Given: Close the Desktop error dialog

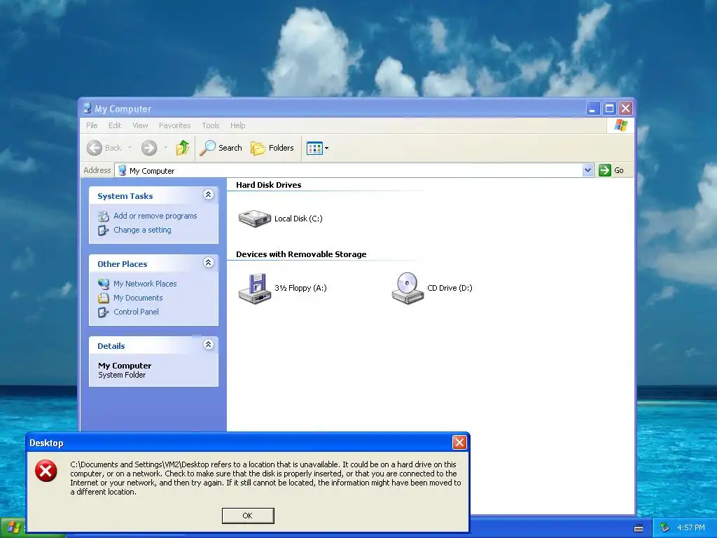Looking at the screenshot, I should click(x=459, y=443).
